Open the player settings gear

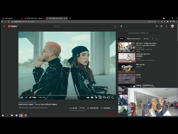pyautogui.click(x=96, y=98)
